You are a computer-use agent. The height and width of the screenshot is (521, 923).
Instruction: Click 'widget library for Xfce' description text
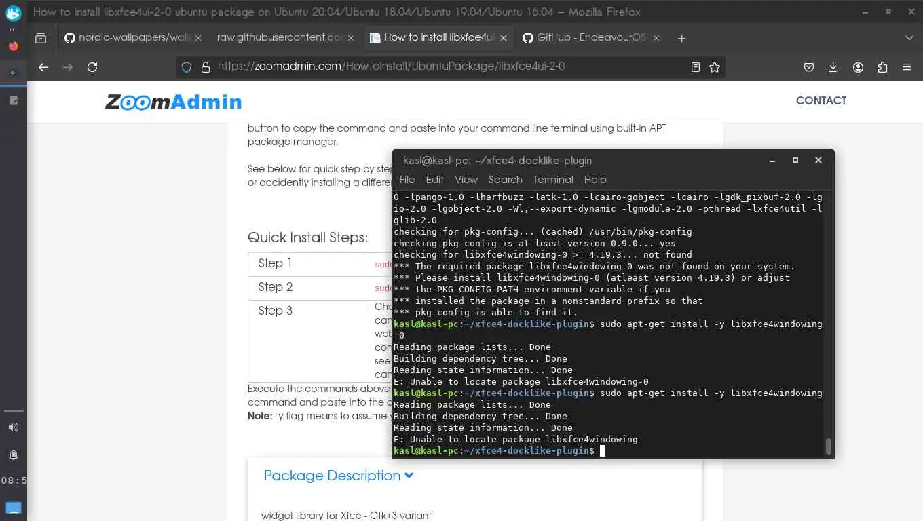tap(346, 516)
